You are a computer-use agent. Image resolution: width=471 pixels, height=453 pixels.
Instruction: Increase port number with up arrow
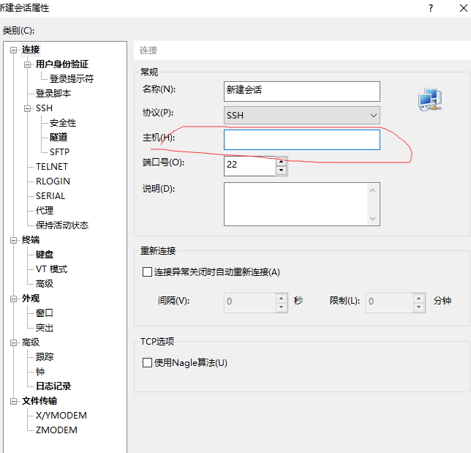point(281,160)
